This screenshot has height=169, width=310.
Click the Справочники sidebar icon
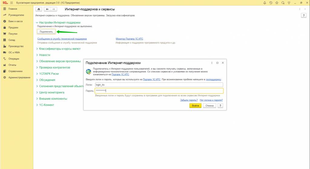click(5, 71)
